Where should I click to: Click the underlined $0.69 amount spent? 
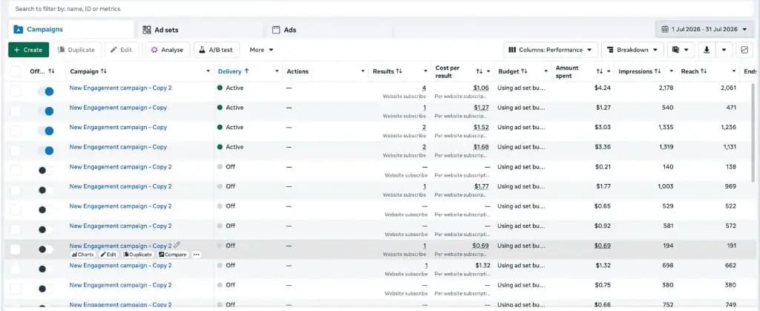(x=603, y=246)
